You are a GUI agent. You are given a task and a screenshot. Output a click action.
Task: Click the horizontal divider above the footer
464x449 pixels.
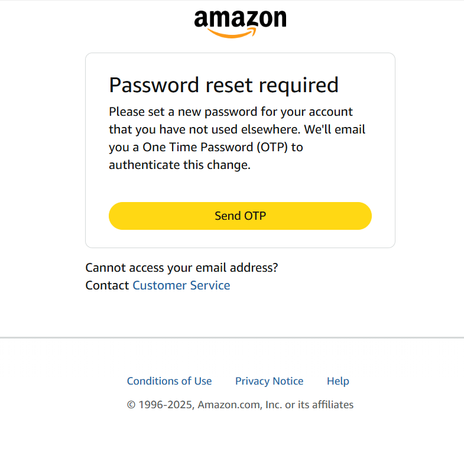tap(232, 338)
